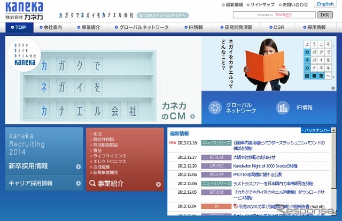Click the arrow icon beside カネカのCM

192,117
